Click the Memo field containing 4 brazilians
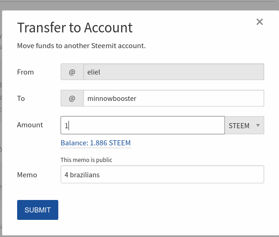The width and height of the screenshot is (279, 237). coord(162,175)
